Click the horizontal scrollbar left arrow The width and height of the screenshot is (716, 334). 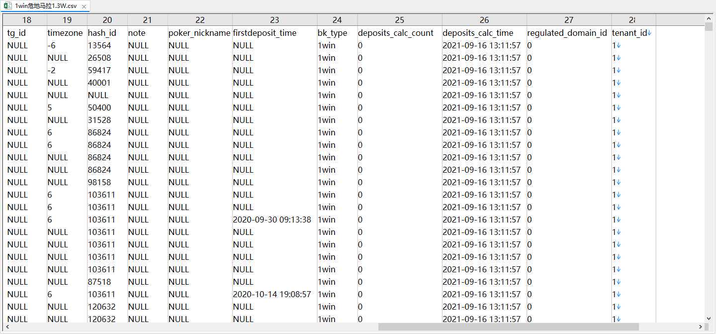coord(6,327)
